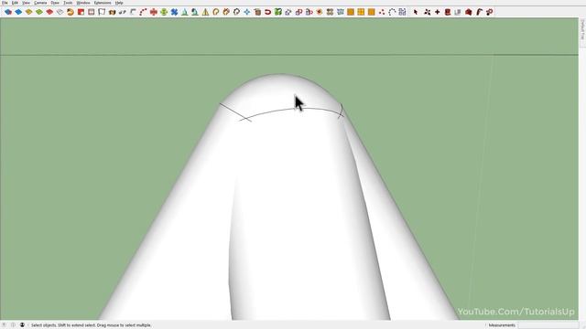Viewport: 586px width, 329px height.
Task: Click the red cross toolbar icon
Action: click(x=154, y=12)
